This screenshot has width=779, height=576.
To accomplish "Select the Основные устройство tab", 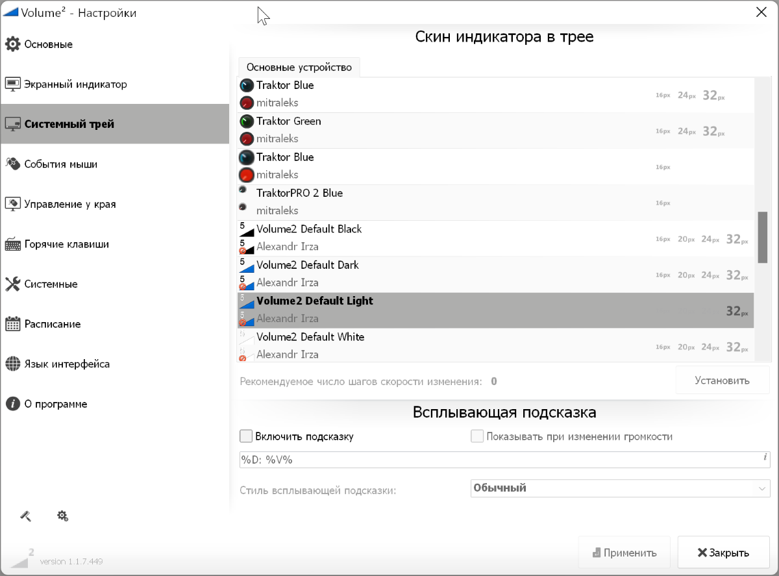I will click(299, 68).
